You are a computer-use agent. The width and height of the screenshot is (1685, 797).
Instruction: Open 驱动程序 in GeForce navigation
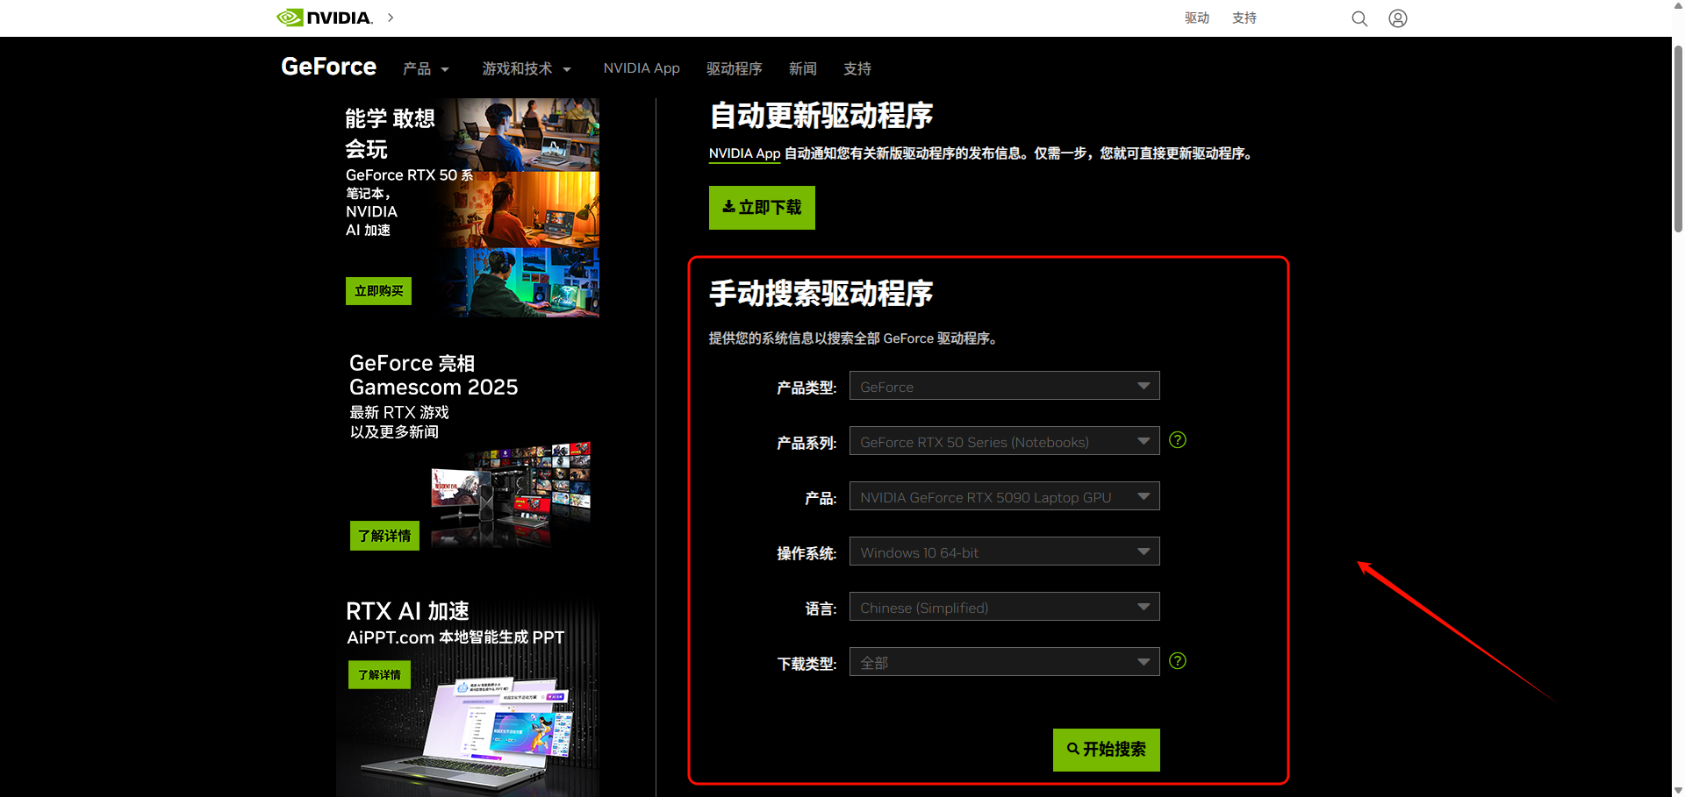(x=735, y=68)
